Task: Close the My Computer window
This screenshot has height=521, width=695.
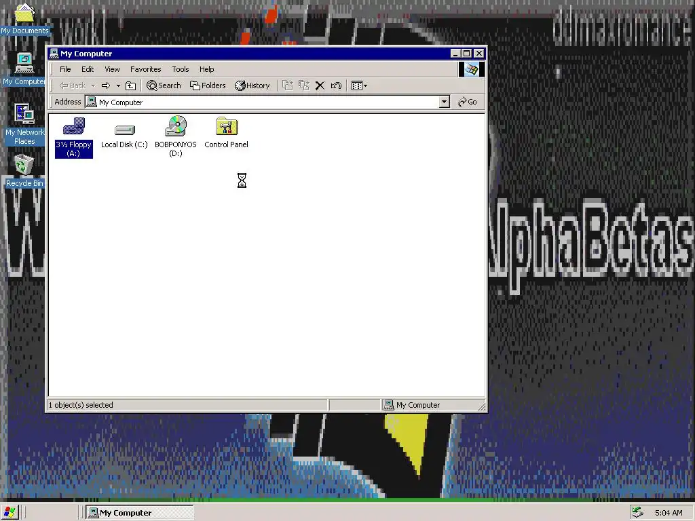Action: point(479,53)
